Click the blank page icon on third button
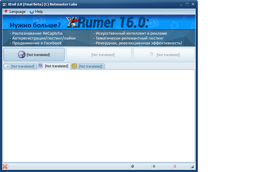267x172 pixels. pyautogui.click(x=152, y=54)
